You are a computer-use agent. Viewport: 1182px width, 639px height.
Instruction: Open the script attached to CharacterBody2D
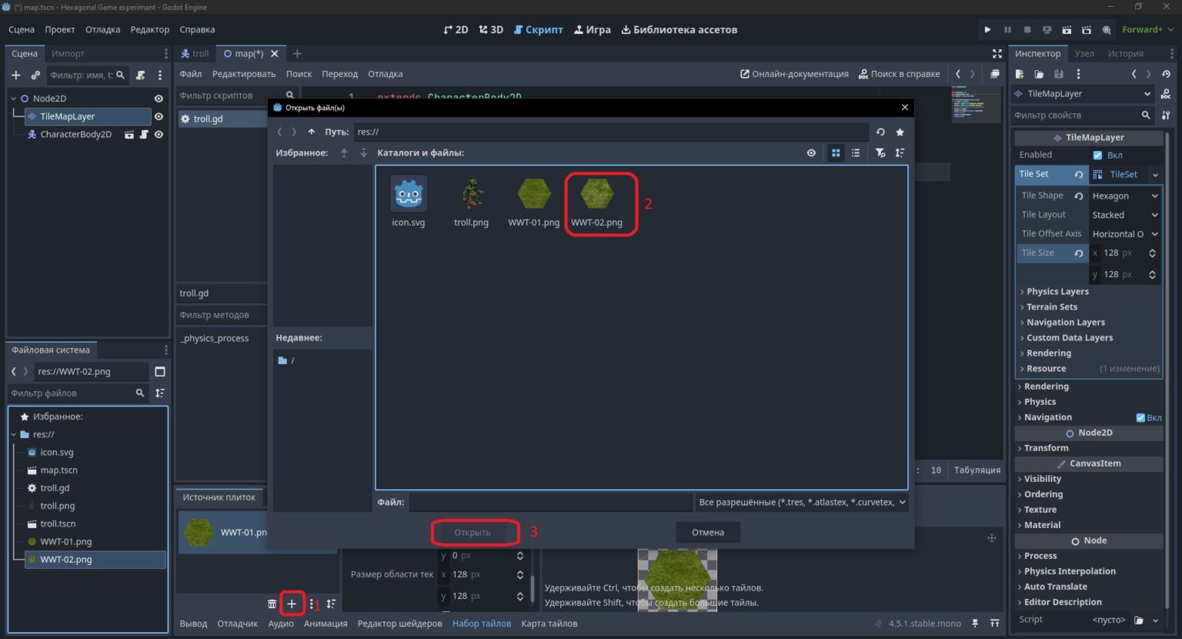pos(144,134)
